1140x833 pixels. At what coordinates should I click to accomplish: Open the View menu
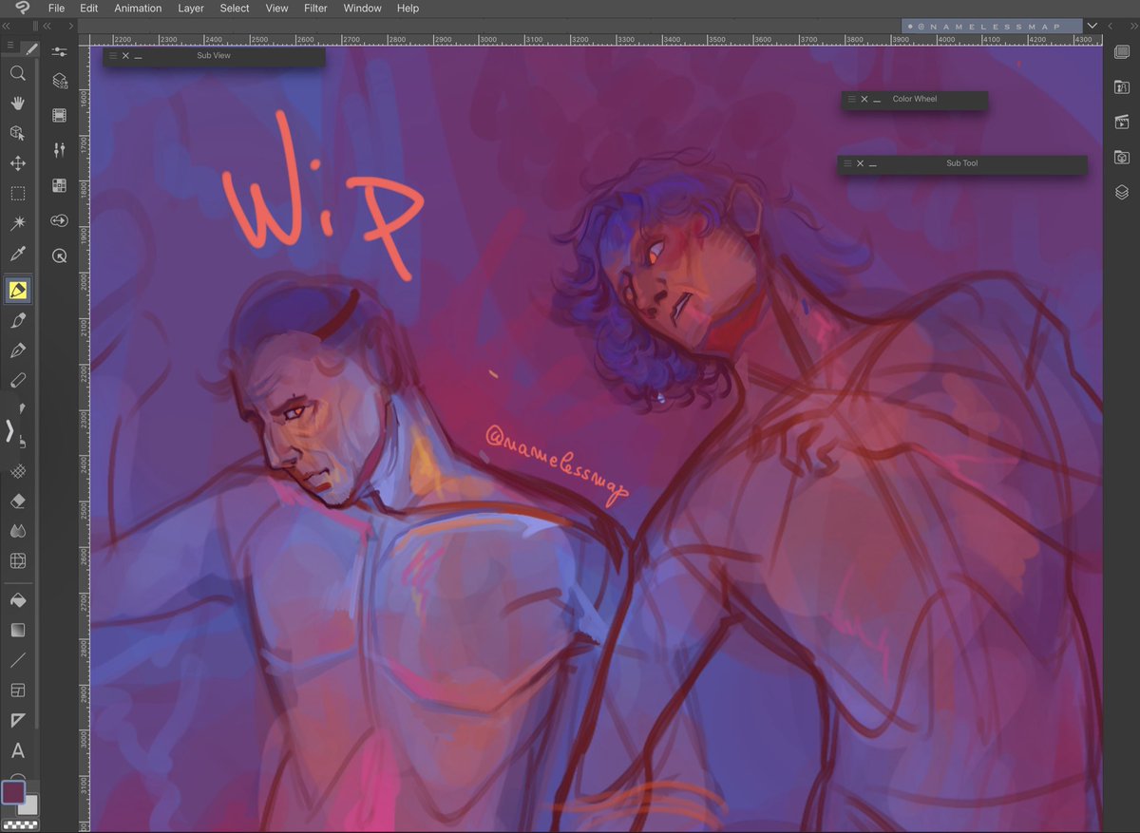(x=276, y=8)
